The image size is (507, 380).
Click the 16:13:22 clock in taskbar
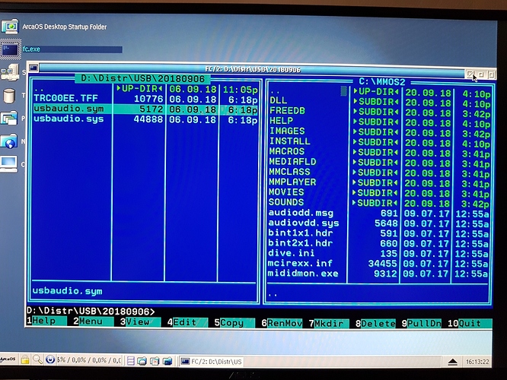tap(477, 362)
